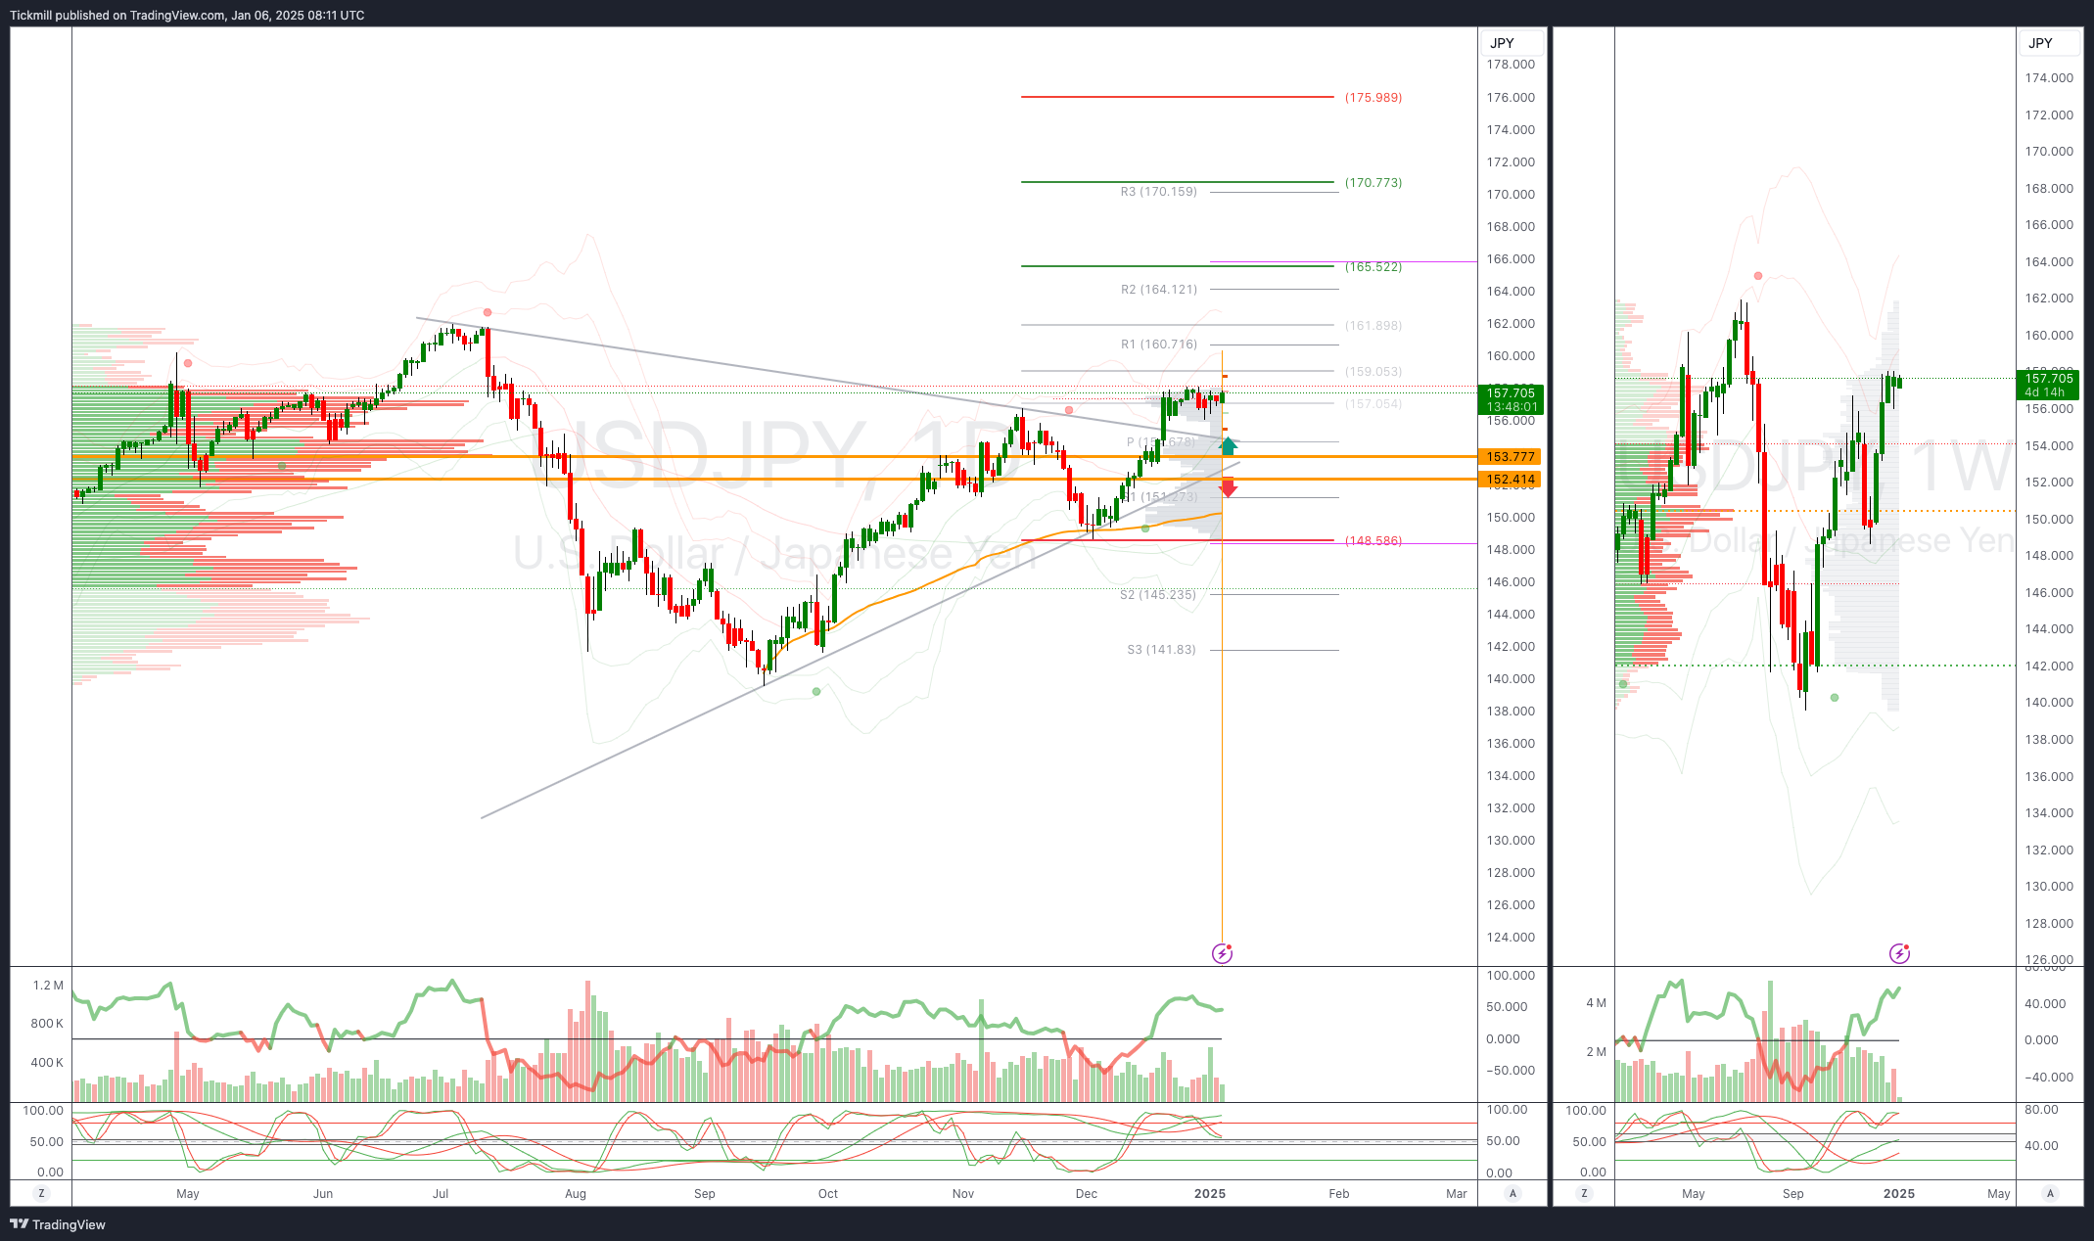Click 'Aug' on the daily time axis
Screen dimensions: 2094x1241
[576, 1194]
